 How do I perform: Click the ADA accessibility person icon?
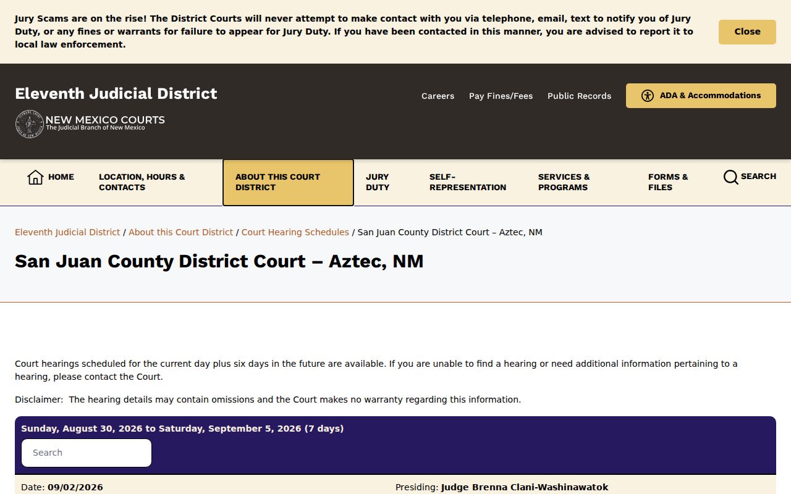tap(648, 96)
